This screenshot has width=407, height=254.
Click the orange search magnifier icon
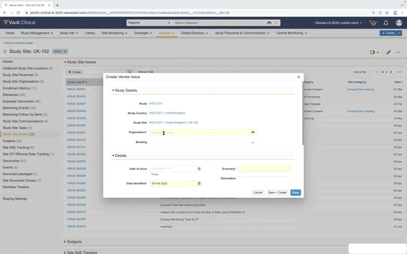pyautogui.click(x=276, y=23)
